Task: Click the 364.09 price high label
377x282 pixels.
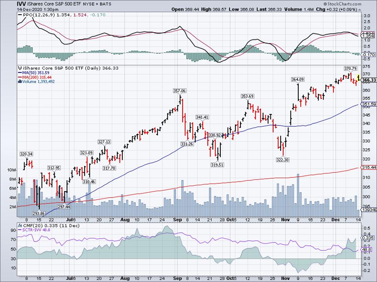Action: coord(298,79)
